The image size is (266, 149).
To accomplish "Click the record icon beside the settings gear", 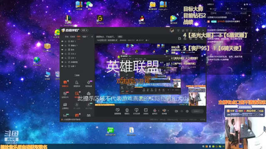I will (x=176, y=111).
